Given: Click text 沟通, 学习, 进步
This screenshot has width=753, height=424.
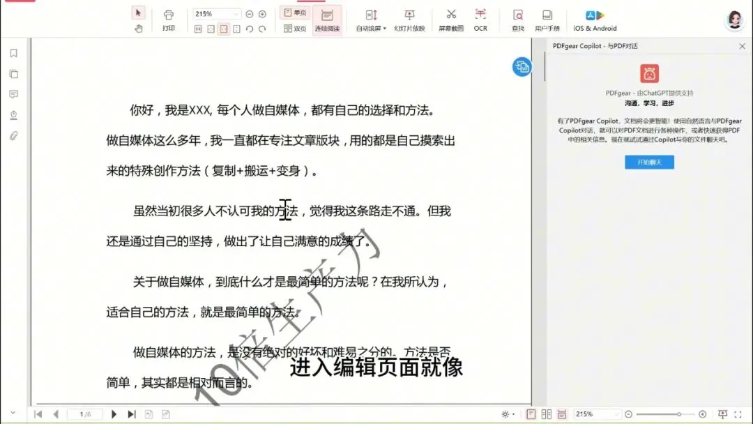Looking at the screenshot, I should (649, 103).
